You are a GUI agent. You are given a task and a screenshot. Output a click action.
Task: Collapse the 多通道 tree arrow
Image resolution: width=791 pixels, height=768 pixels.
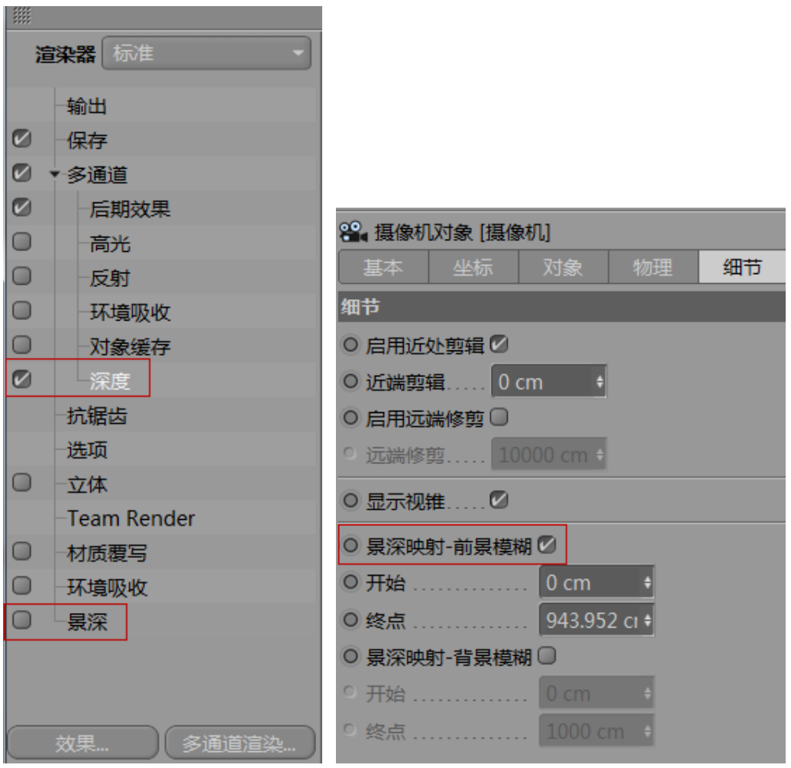pos(54,175)
